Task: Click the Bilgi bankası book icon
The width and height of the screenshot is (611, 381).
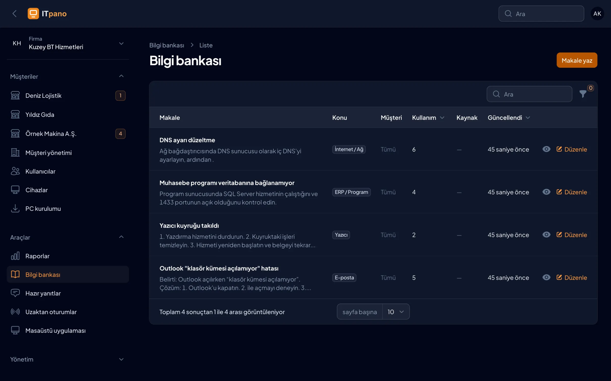Action: (x=15, y=274)
